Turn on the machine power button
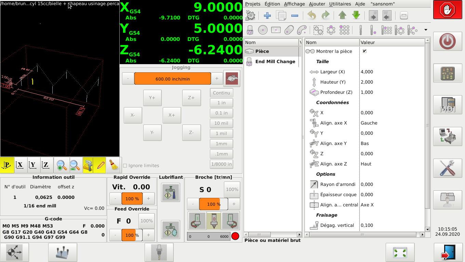This screenshot has width=465, height=262. point(448,42)
